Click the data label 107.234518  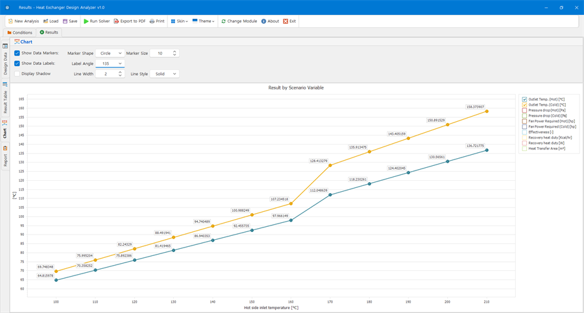[x=279, y=199]
